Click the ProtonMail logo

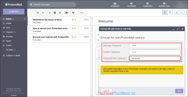coord(14,5)
